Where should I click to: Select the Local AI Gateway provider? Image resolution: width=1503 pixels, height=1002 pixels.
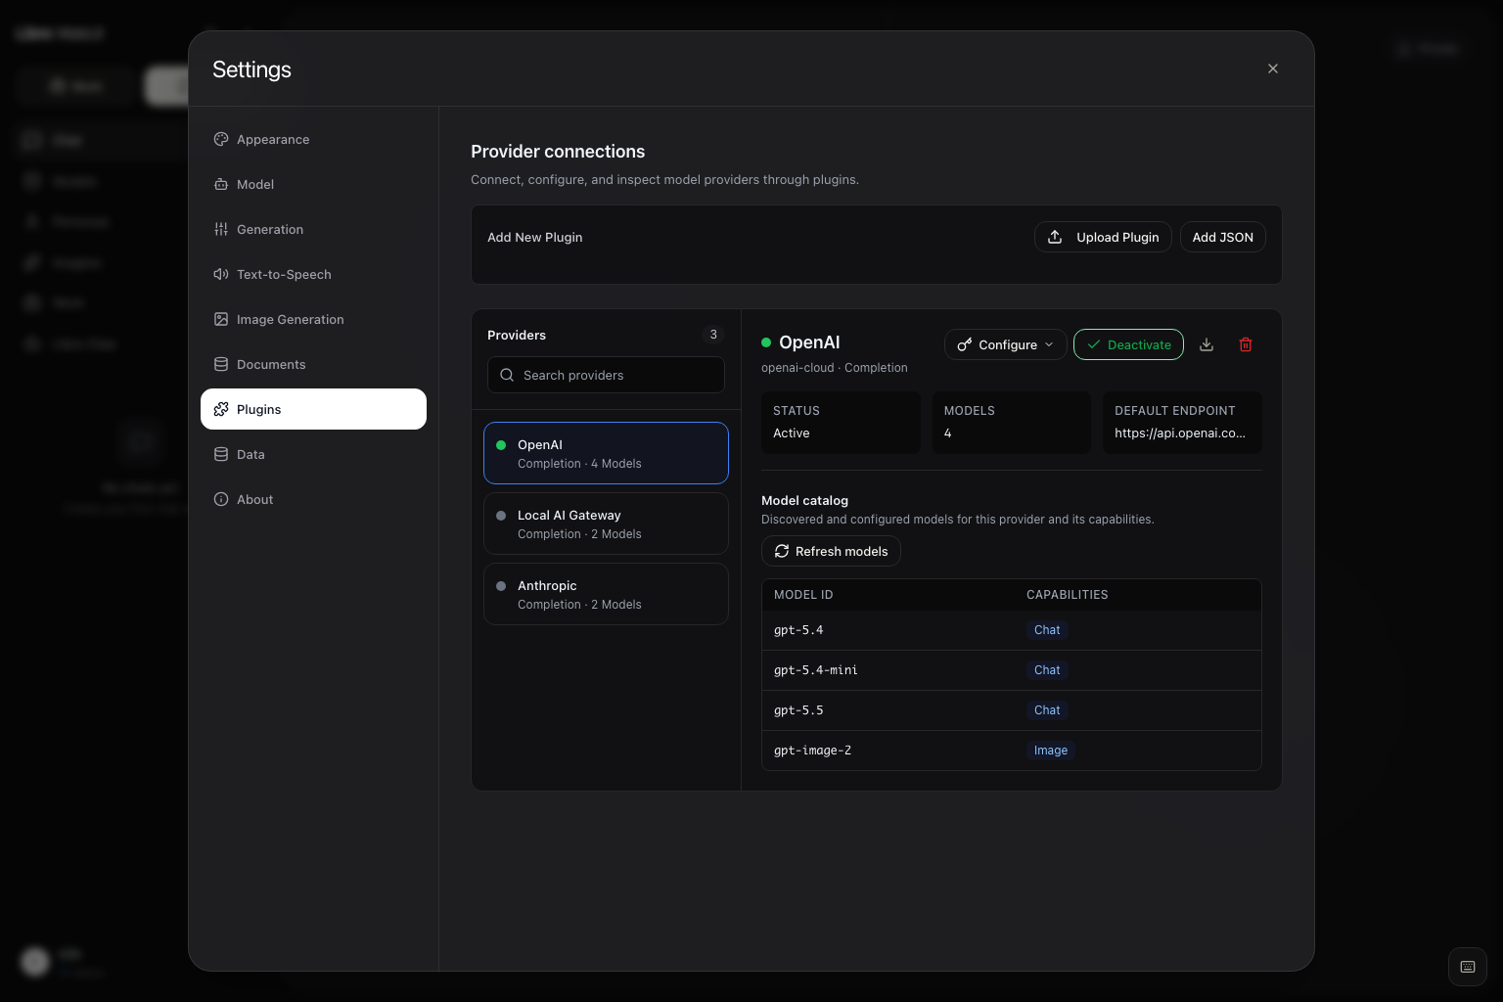(606, 524)
